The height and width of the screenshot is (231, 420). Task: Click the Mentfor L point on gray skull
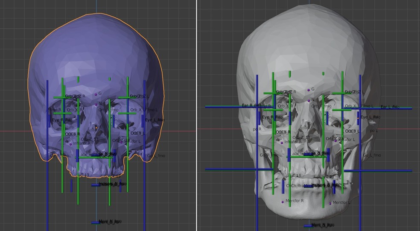point(331,204)
